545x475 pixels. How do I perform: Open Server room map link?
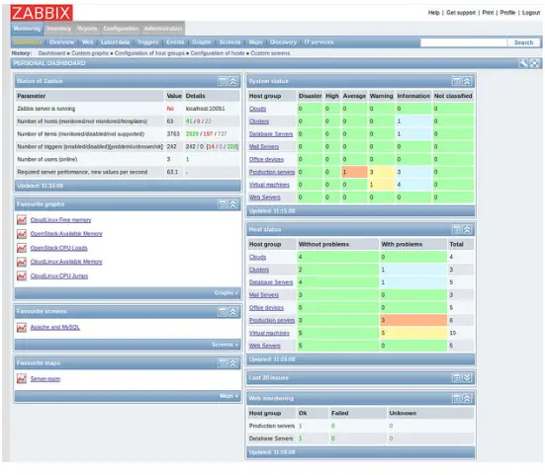coord(45,379)
